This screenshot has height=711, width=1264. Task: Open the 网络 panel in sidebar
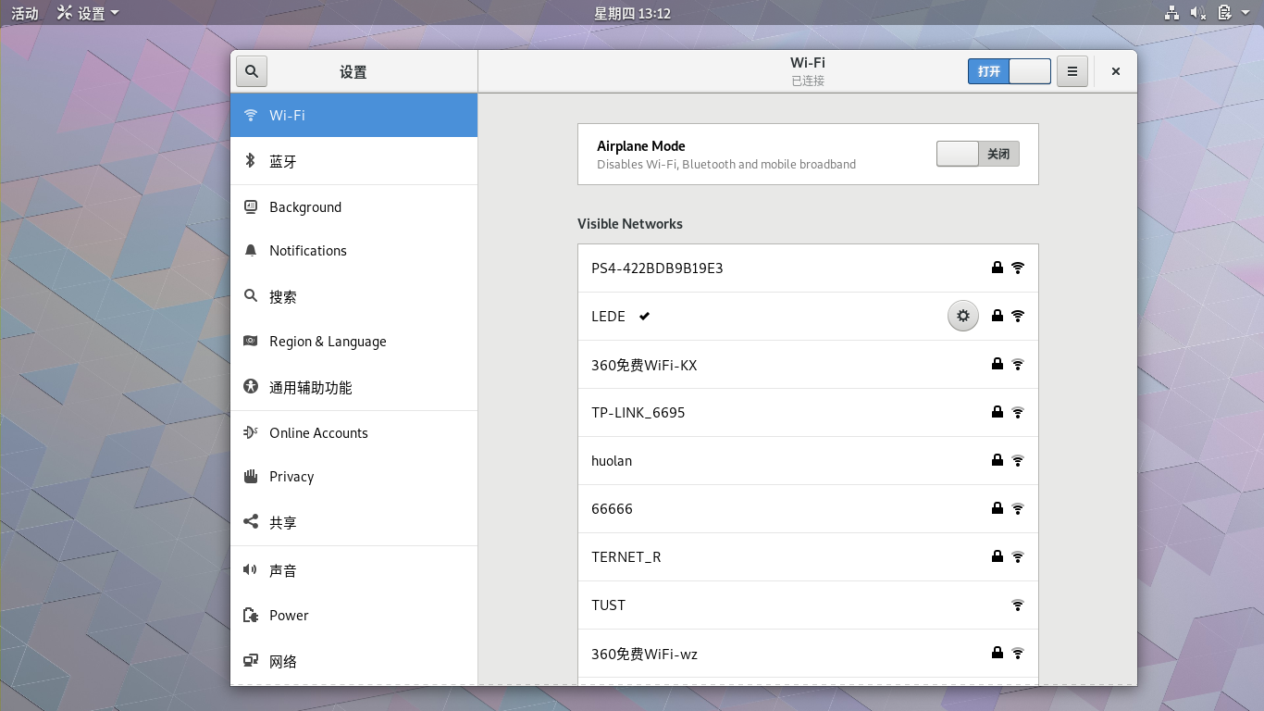(x=283, y=662)
